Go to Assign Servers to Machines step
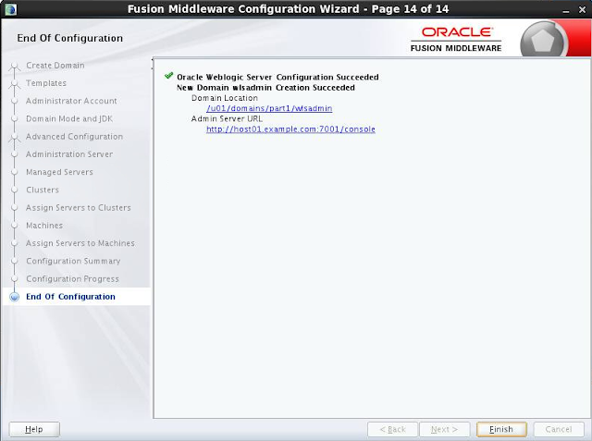The image size is (592, 441). [x=80, y=243]
